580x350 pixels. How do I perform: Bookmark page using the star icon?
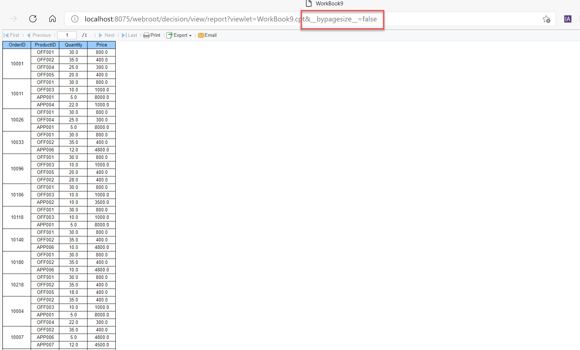(x=546, y=20)
